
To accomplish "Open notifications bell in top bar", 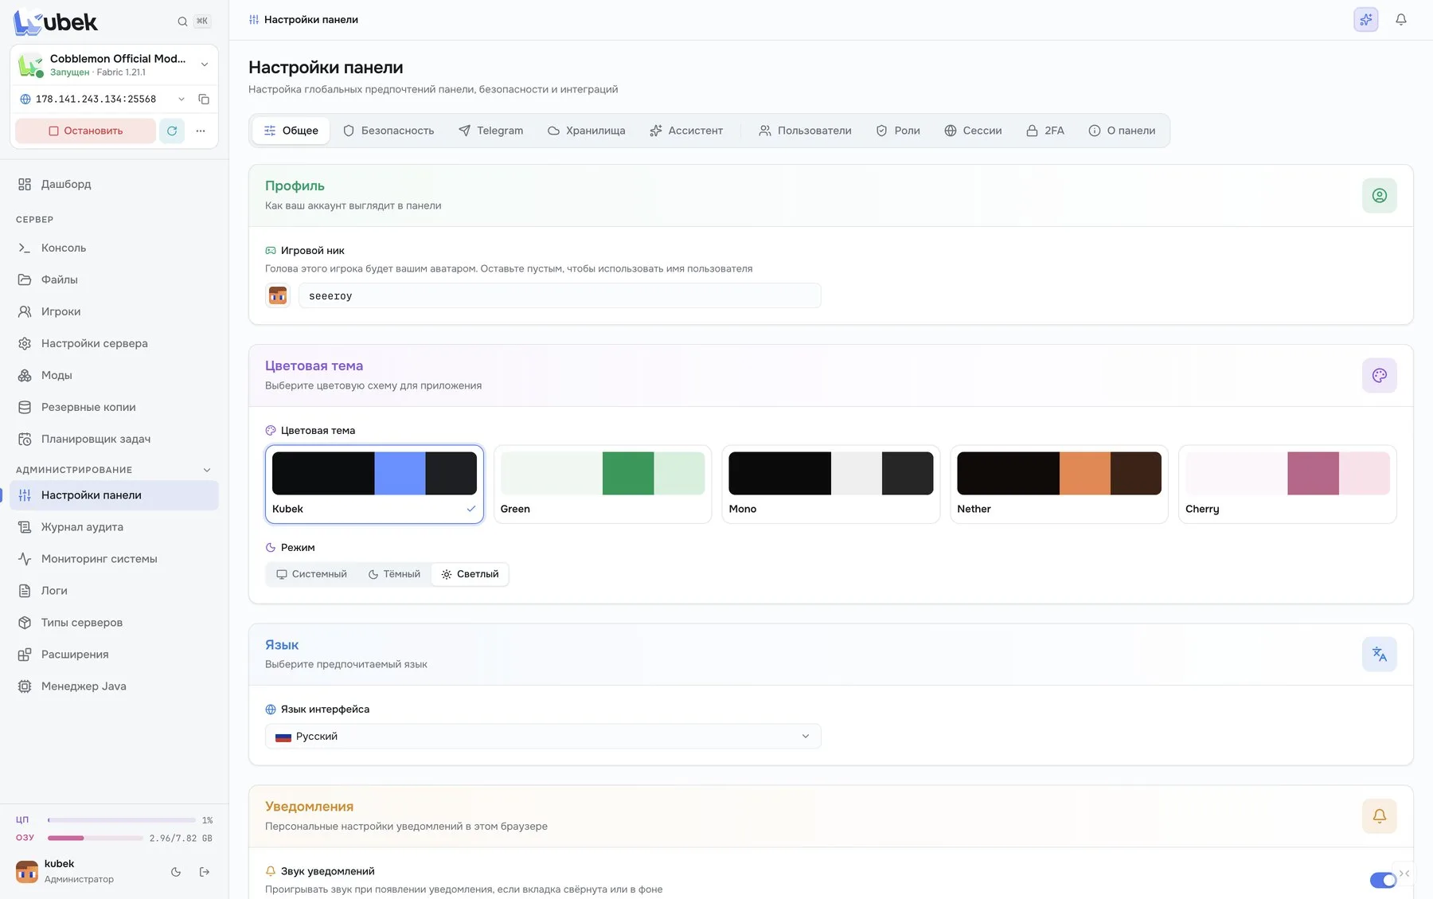I will [1401, 19].
